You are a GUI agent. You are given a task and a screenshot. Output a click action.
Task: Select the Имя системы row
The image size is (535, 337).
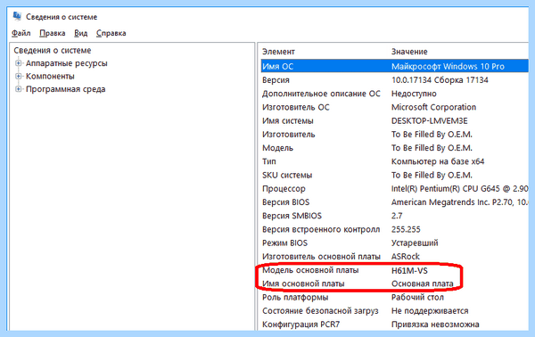tap(395, 120)
